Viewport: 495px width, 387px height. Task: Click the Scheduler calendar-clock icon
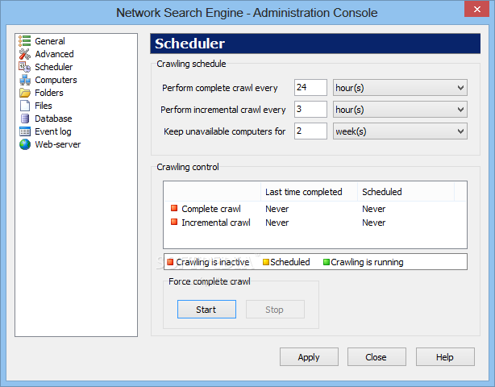click(25, 67)
